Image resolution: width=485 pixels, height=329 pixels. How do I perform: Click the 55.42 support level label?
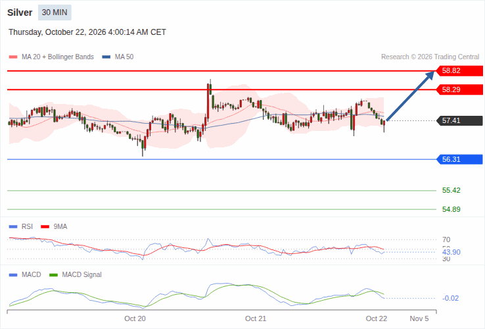[x=451, y=190]
